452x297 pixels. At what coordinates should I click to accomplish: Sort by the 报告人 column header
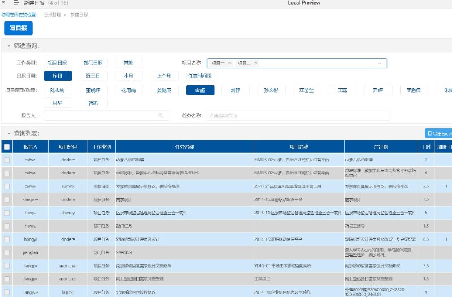tap(31, 147)
